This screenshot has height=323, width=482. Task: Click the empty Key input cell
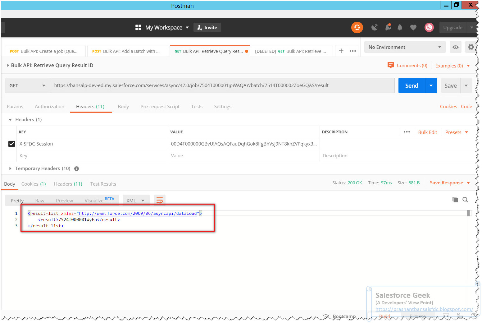point(92,156)
